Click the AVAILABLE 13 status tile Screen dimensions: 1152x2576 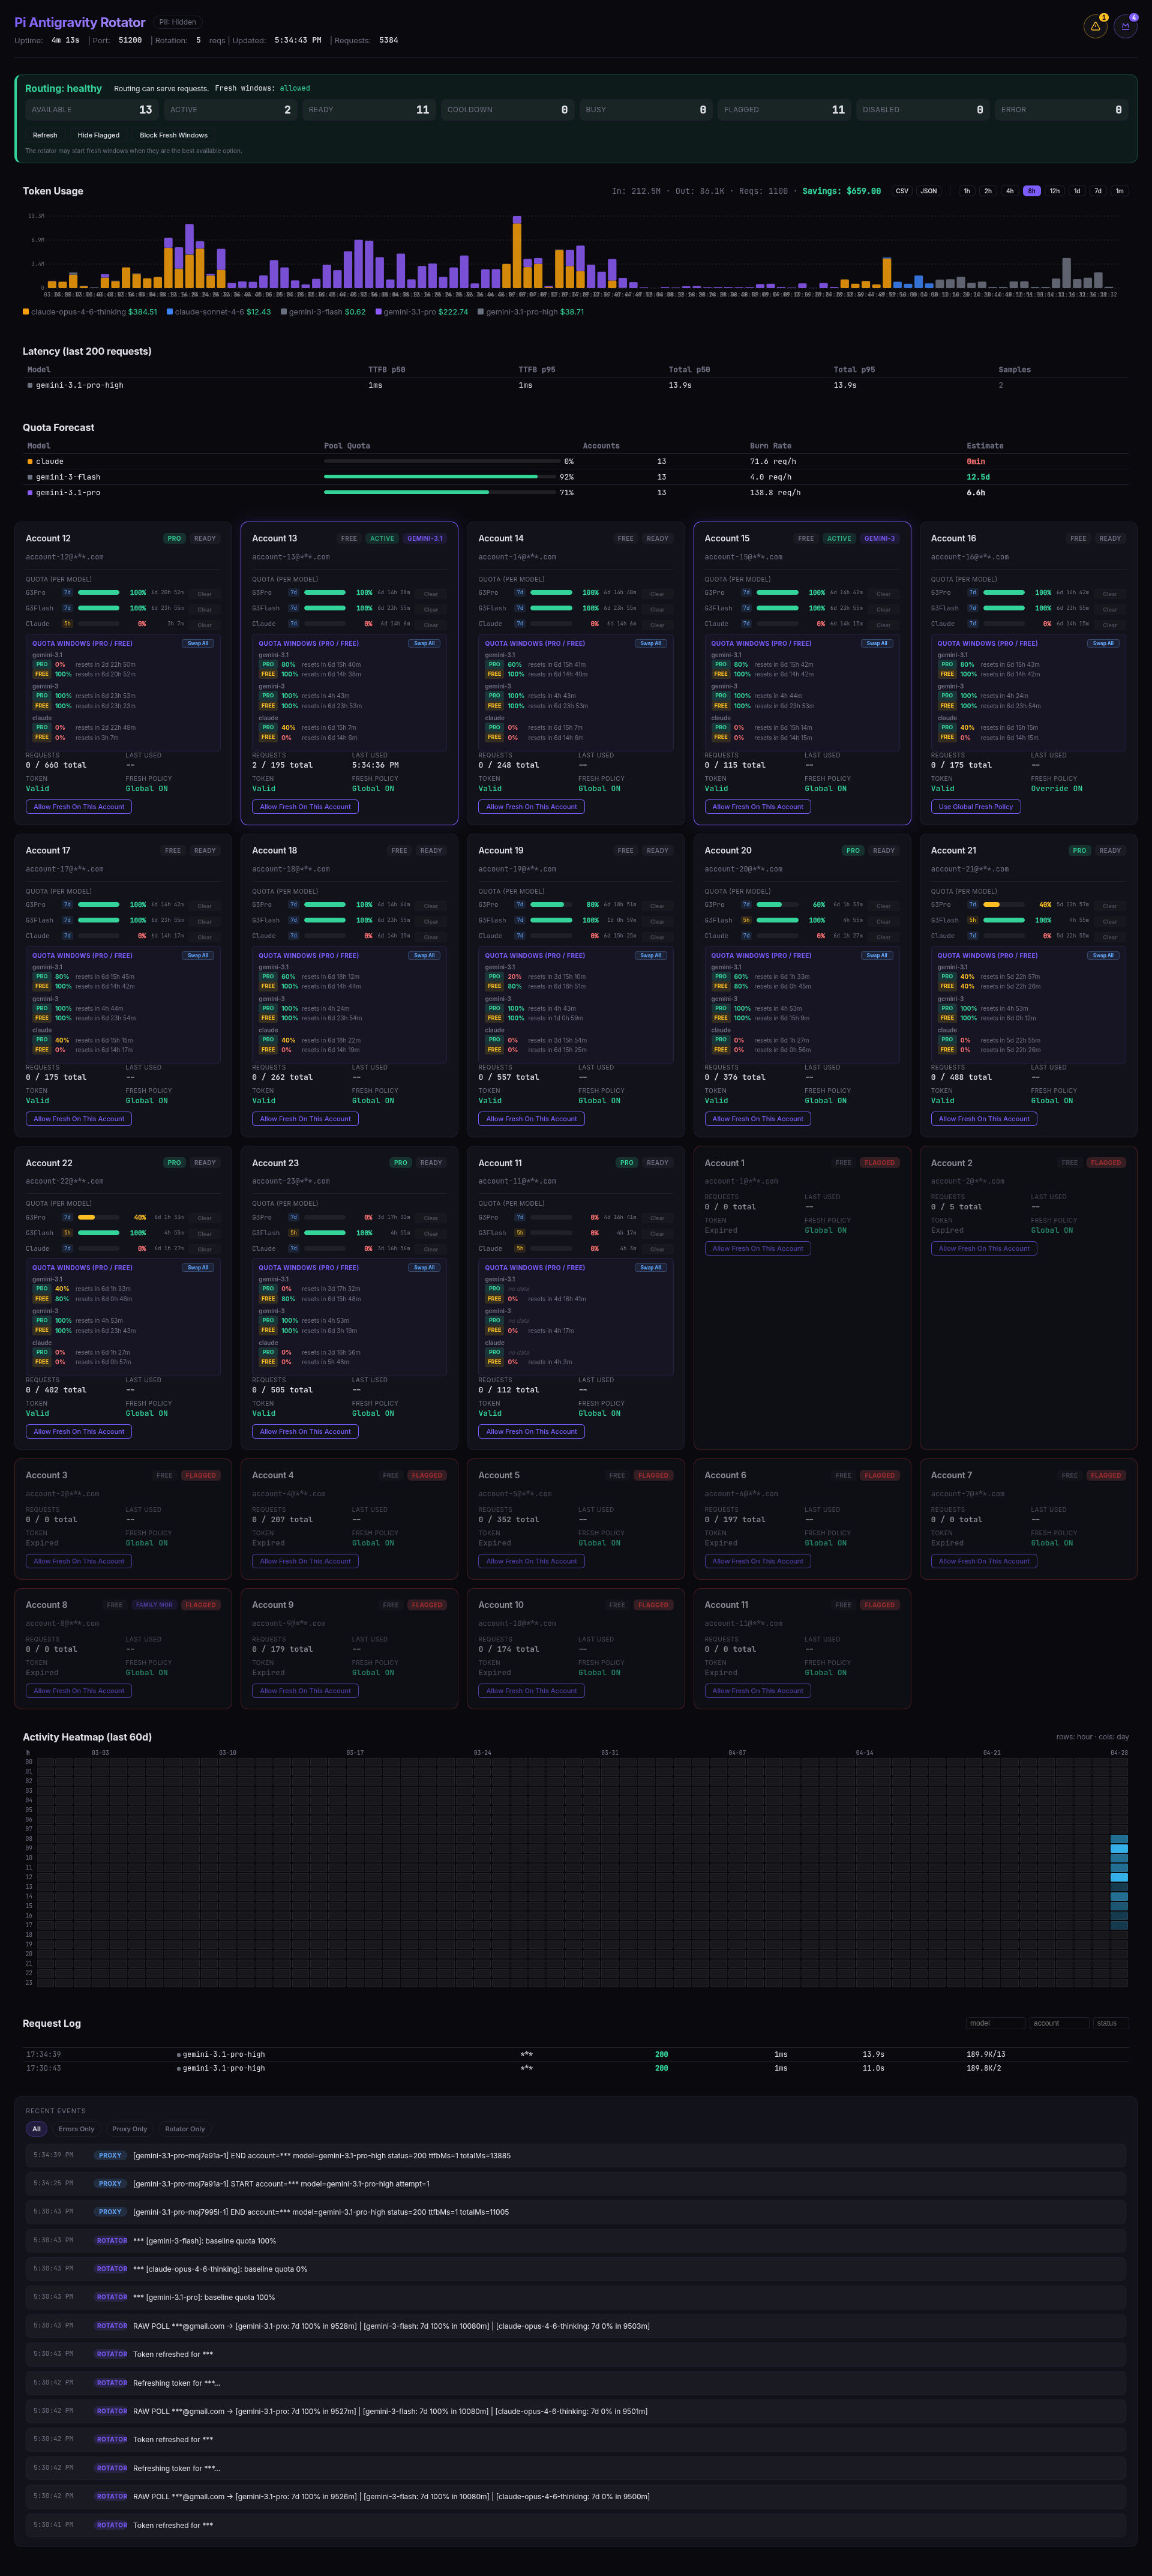[91, 110]
